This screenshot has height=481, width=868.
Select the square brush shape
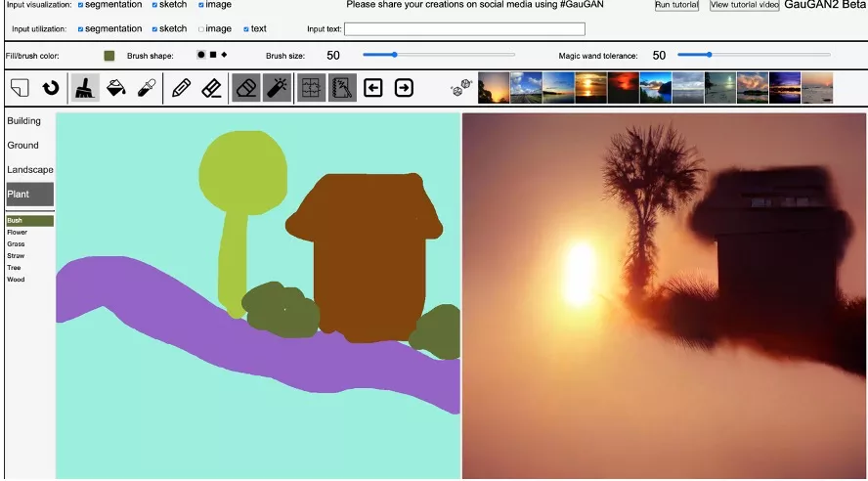click(212, 55)
